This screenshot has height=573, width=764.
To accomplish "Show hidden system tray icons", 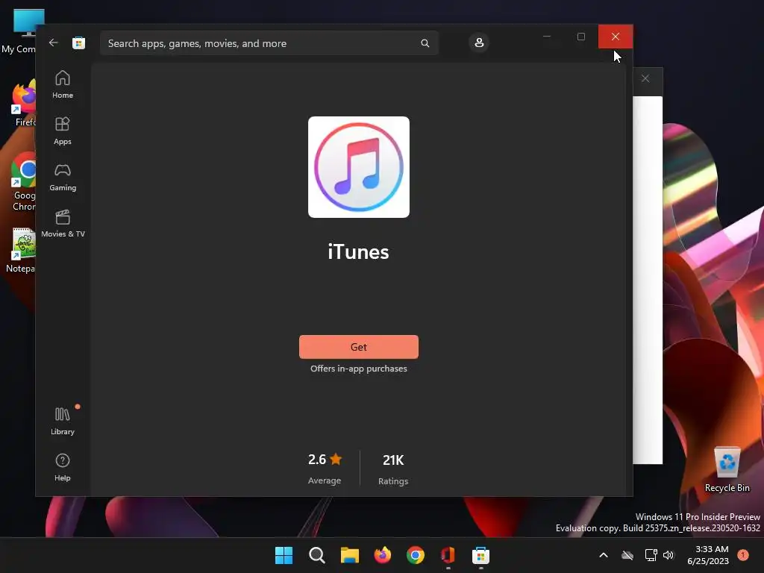I will coord(603,555).
